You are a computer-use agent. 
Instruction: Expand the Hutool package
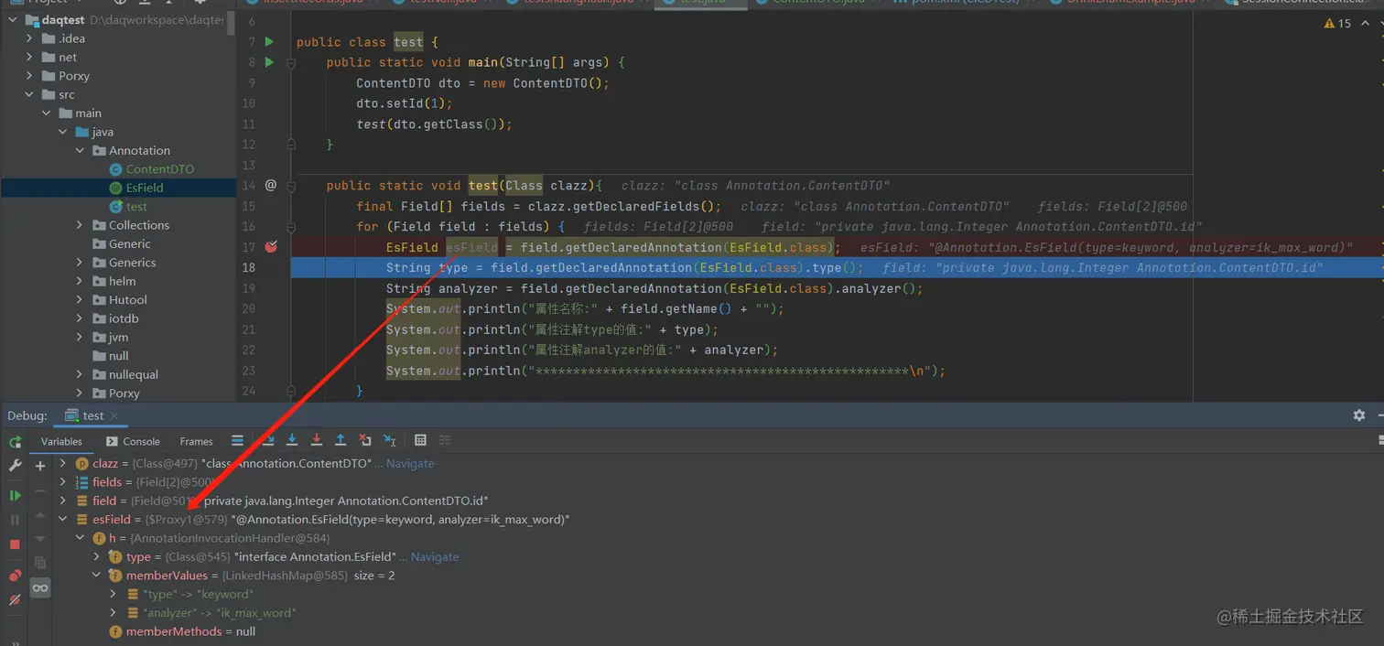[x=80, y=300]
